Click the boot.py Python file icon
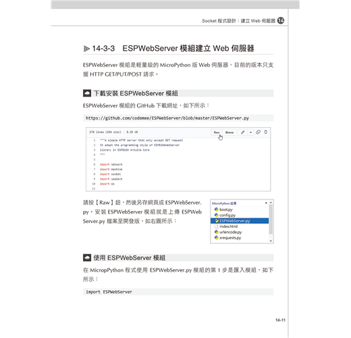Viewport: 351px width, 338px height. pos(217,210)
